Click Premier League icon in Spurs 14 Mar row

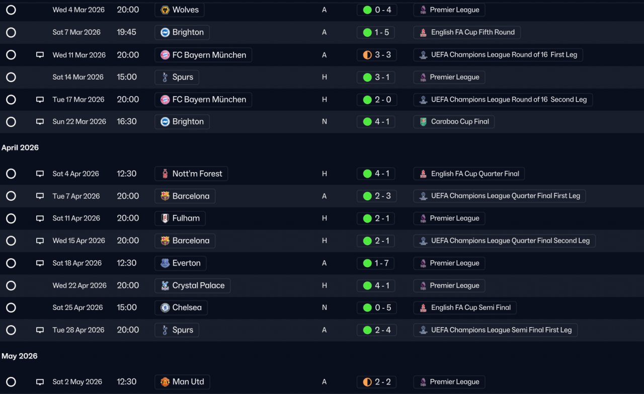tap(423, 77)
